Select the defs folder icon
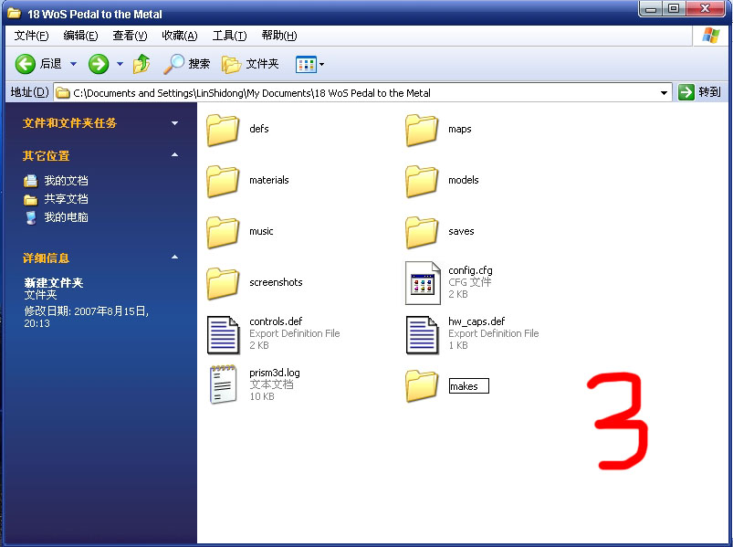Image resolution: width=733 pixels, height=547 pixels. pos(223,130)
